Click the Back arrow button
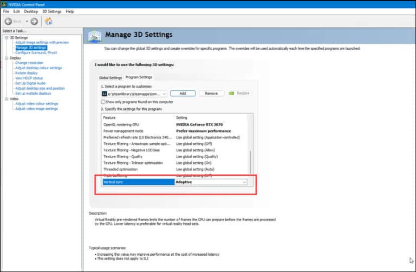 point(9,21)
